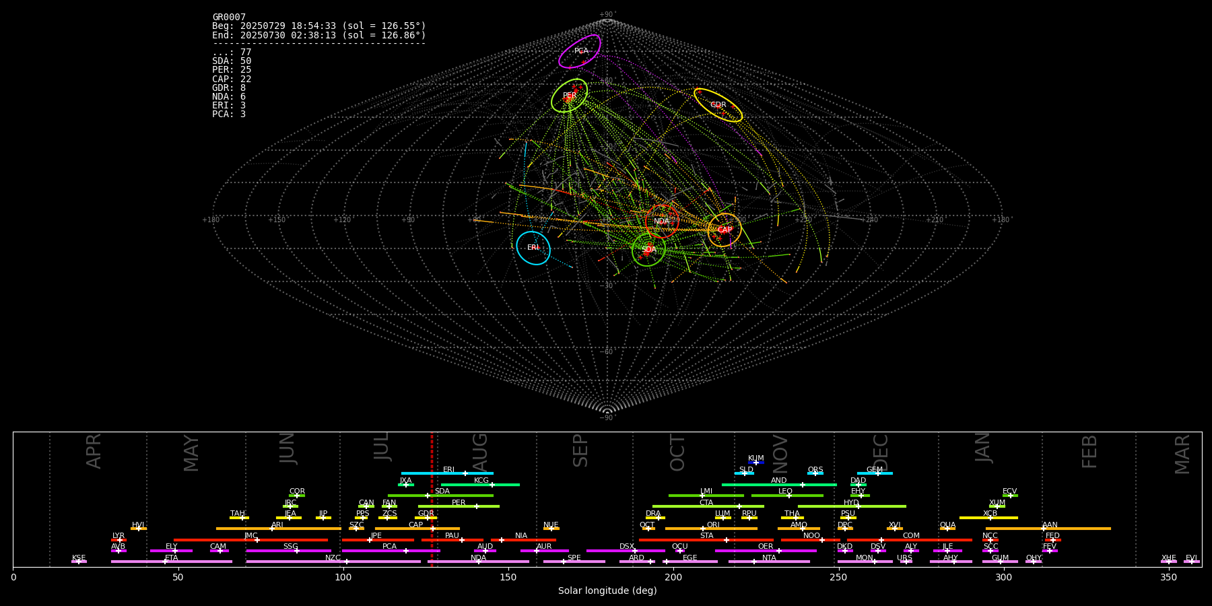Select the CTA shower bar in timeline
The width and height of the screenshot is (1212, 606).
708,506
